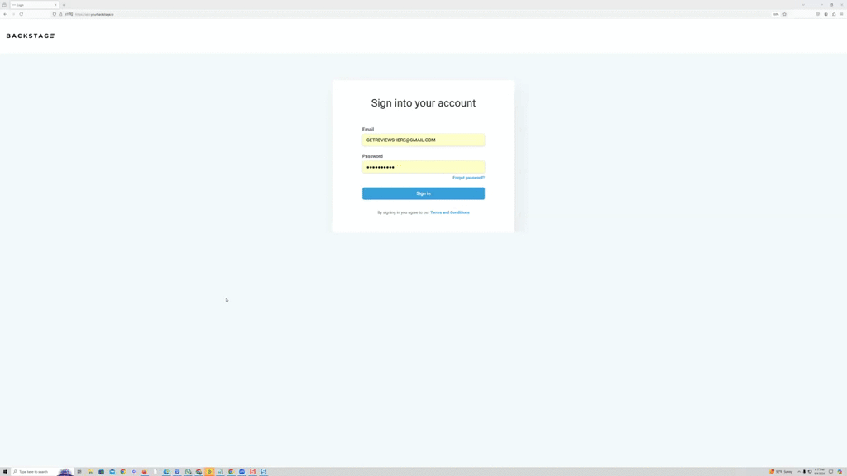Click the Backstage logo in header
The height and width of the screenshot is (476, 847).
pyautogui.click(x=31, y=36)
